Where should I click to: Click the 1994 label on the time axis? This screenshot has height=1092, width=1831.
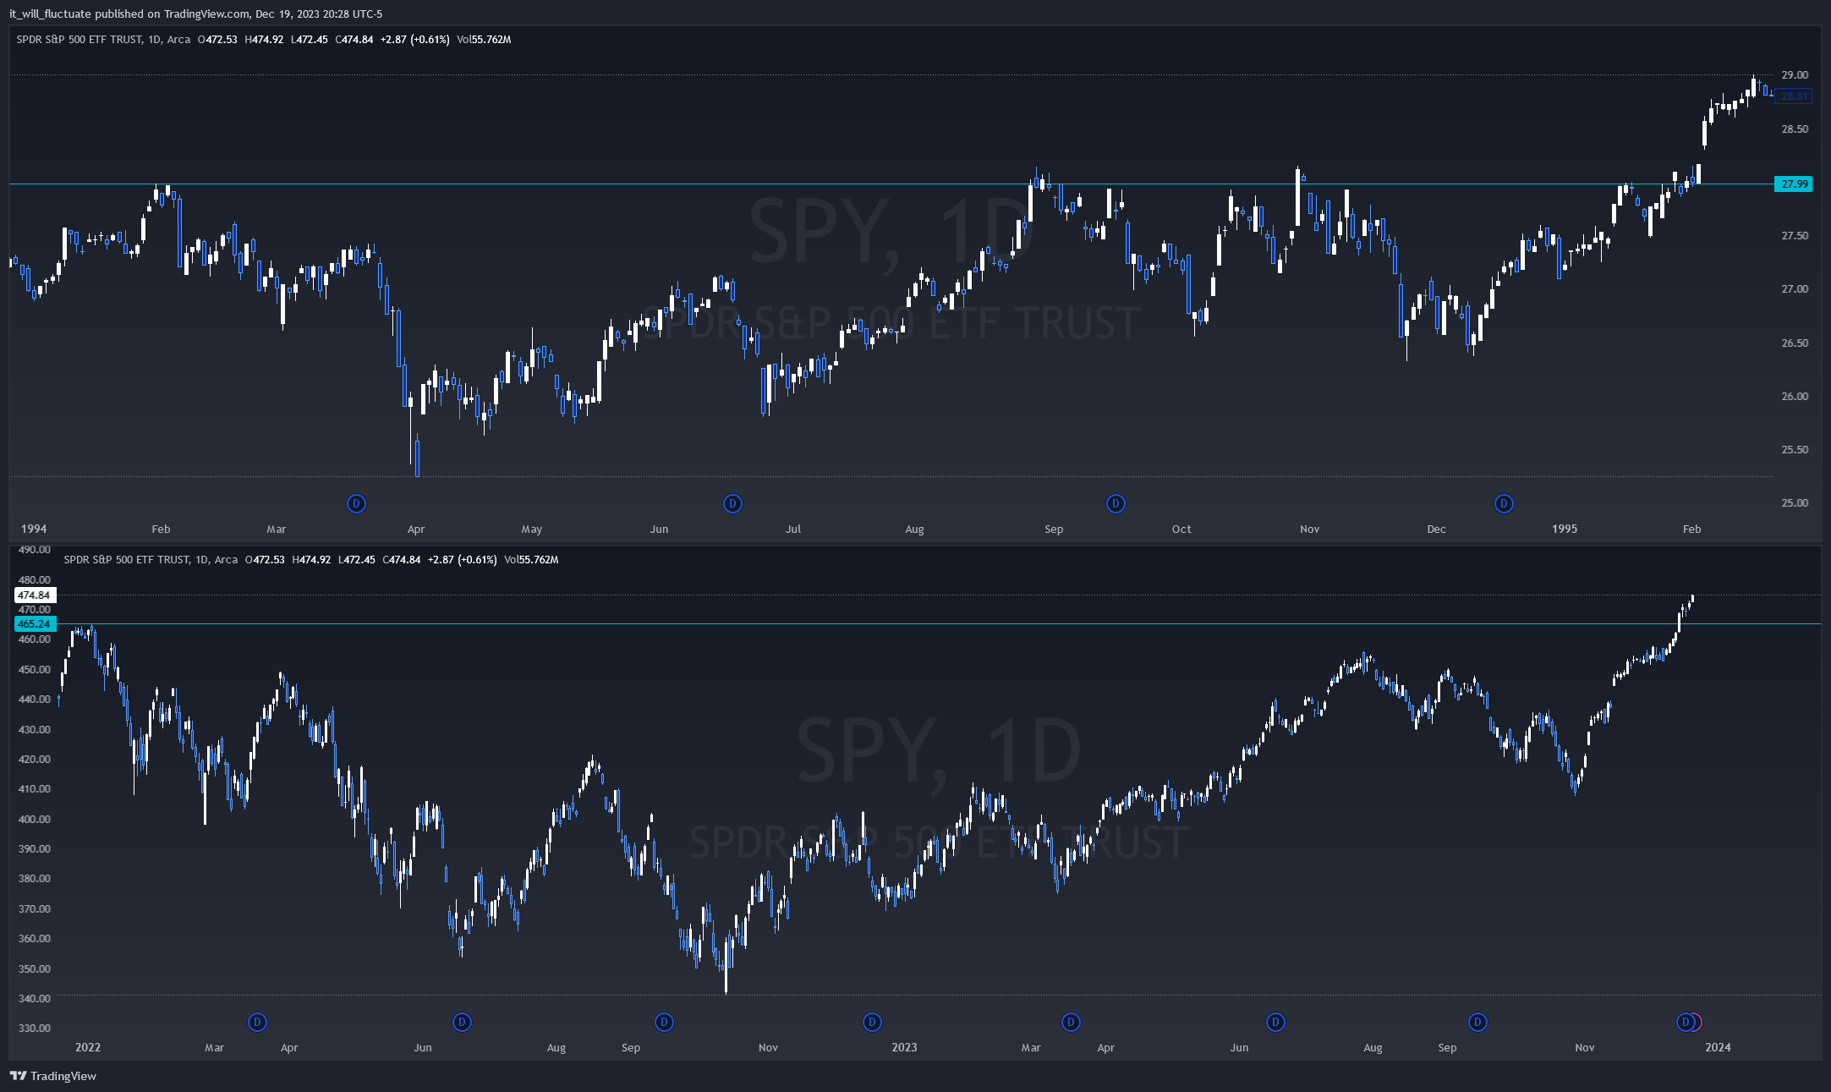(34, 529)
